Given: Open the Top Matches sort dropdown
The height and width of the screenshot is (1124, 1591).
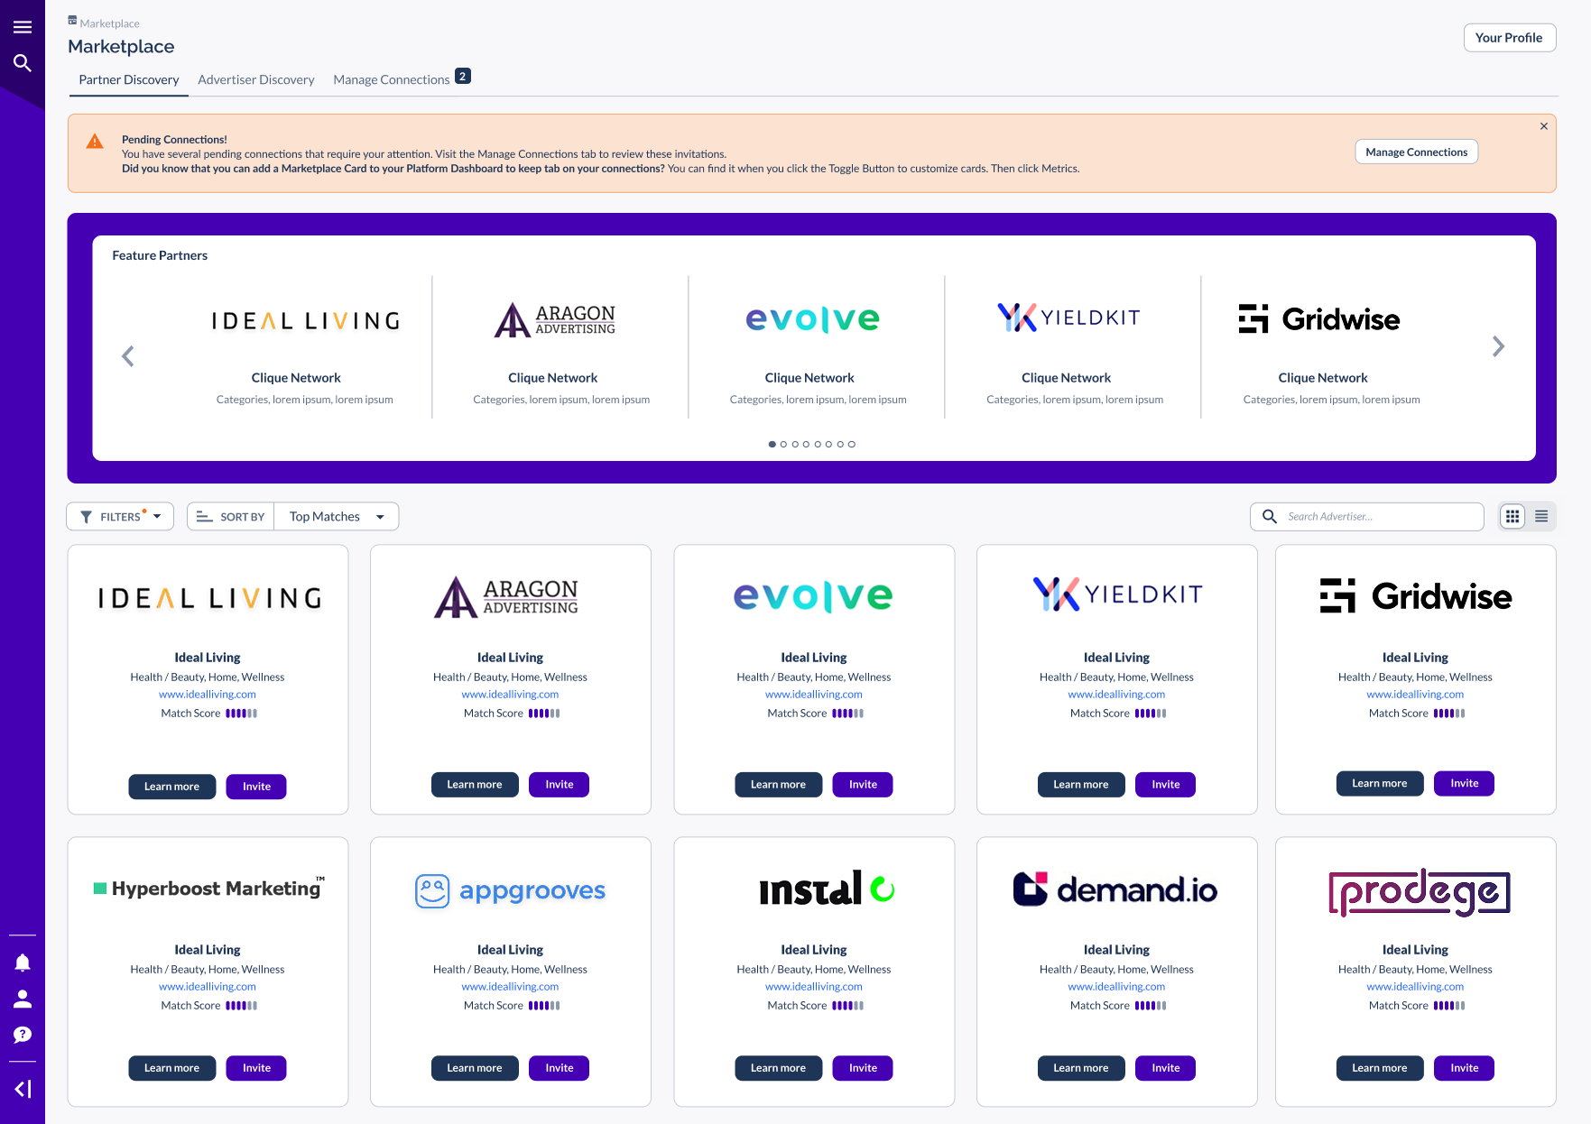Looking at the screenshot, I should [337, 516].
